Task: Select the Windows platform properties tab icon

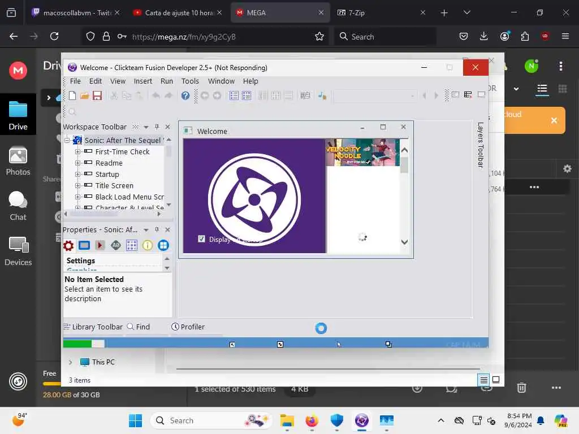Action: (x=163, y=245)
